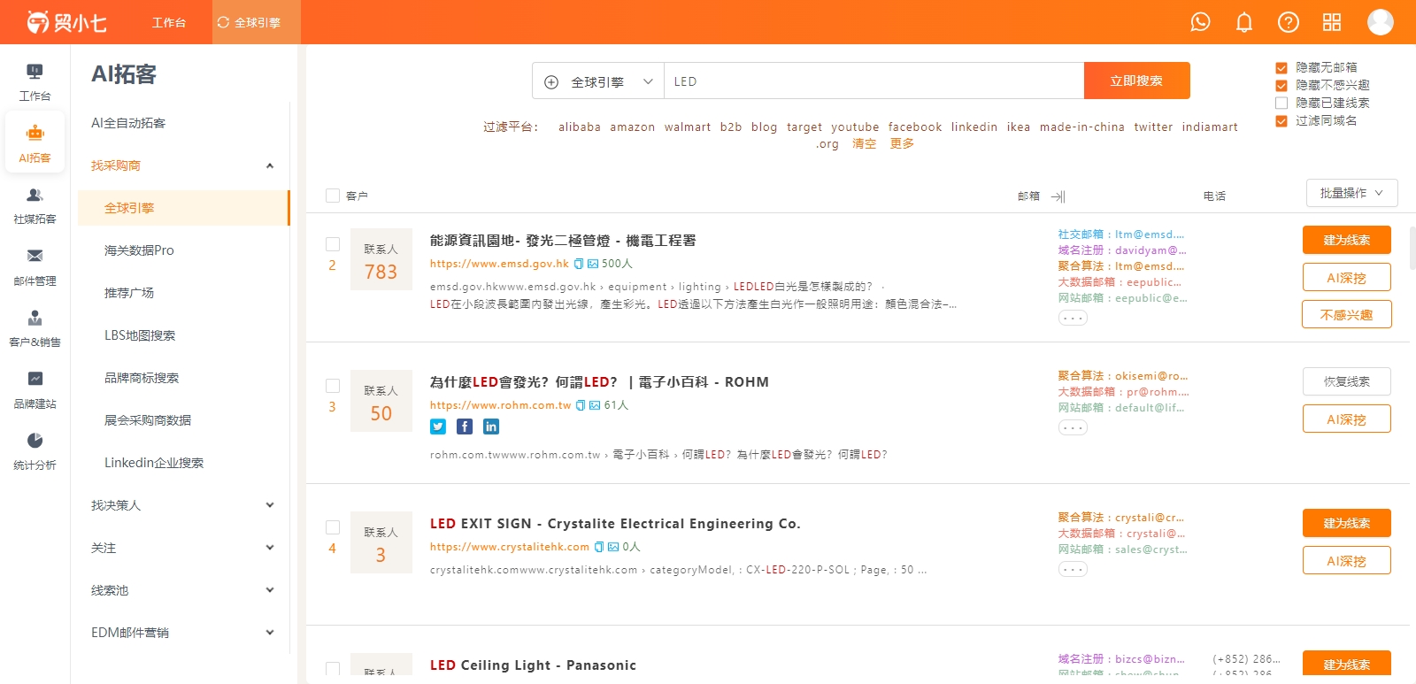Check result row 4 Crystalite checkbox
This screenshot has width=1416, height=684.
click(333, 527)
